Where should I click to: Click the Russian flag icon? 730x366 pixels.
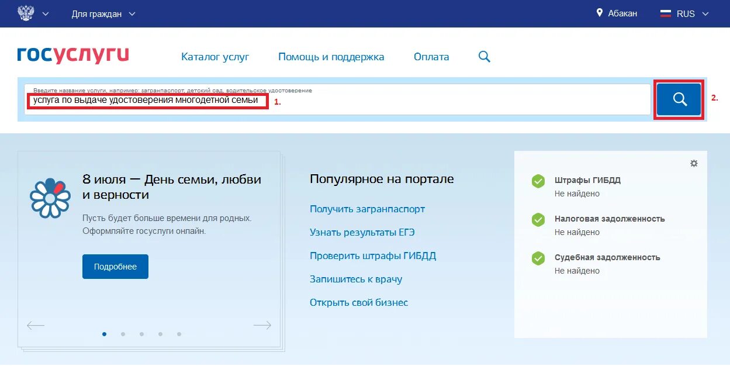(x=666, y=13)
